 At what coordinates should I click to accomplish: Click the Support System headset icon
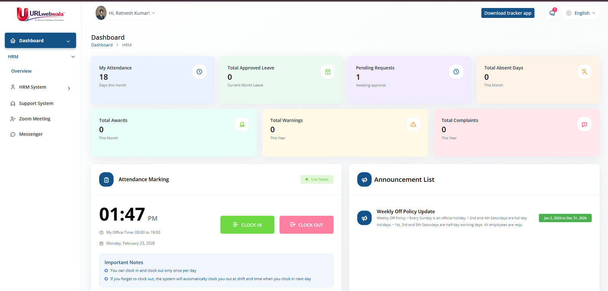[13, 103]
